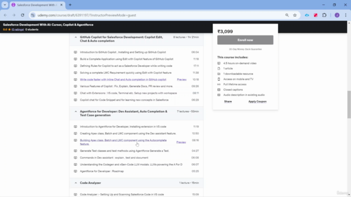Click the browser back arrow
This screenshot has height=197, width=351.
pos(5,15)
